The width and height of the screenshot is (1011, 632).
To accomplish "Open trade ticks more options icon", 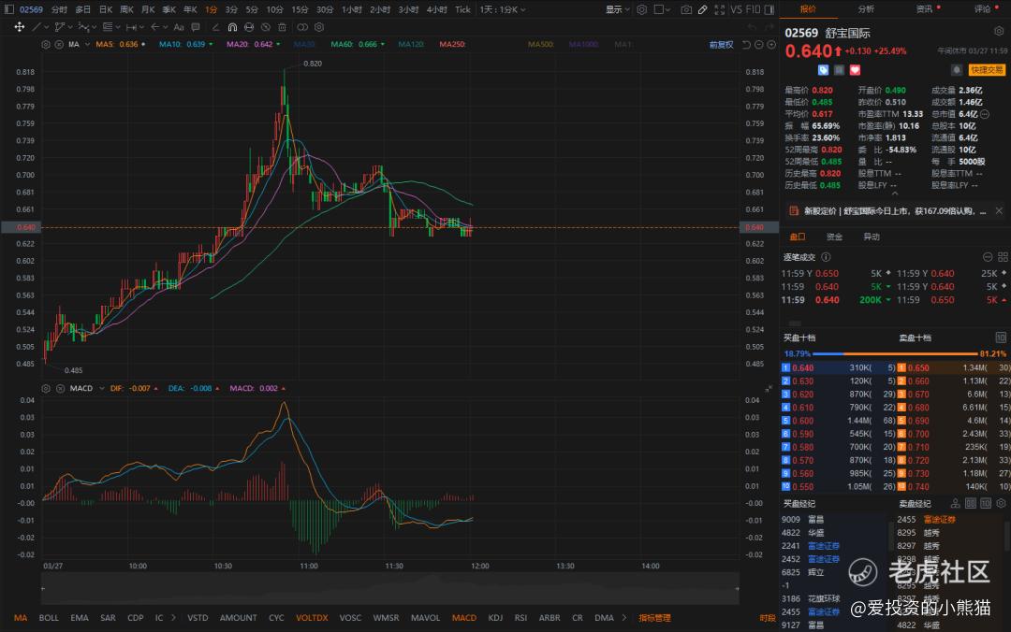I will click(988, 257).
